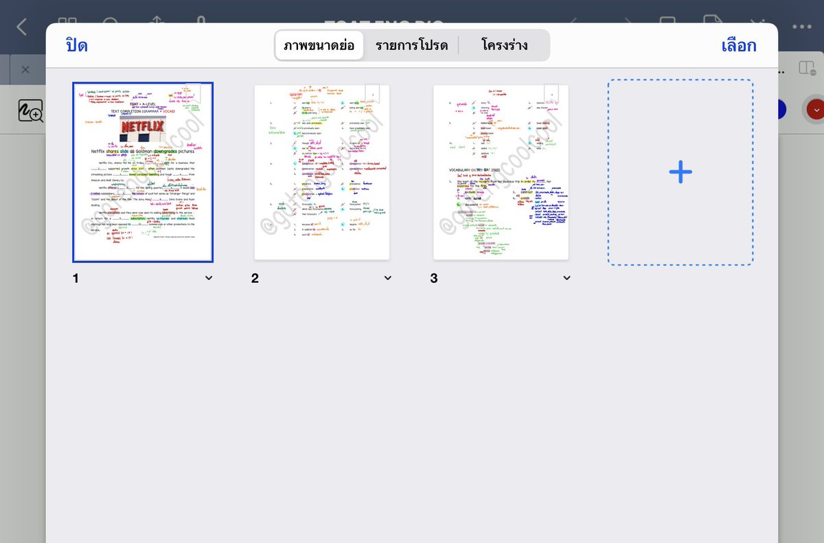Close the document tab with X

[25, 69]
